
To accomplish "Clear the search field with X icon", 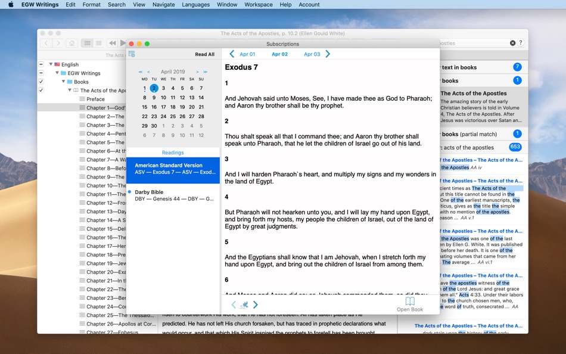I will [x=512, y=43].
